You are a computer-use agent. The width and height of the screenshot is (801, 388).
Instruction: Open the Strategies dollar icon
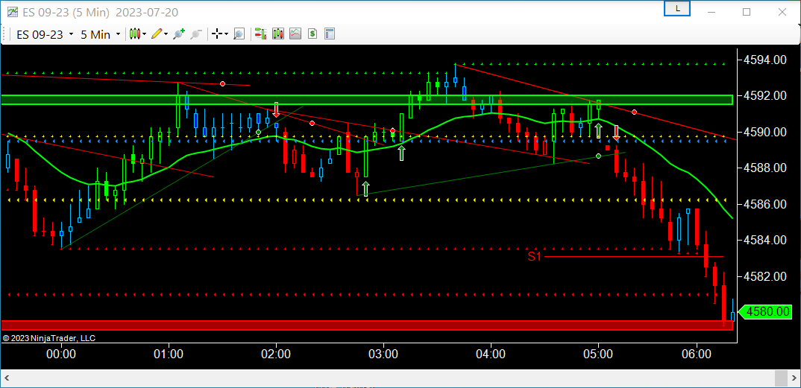tap(312, 34)
